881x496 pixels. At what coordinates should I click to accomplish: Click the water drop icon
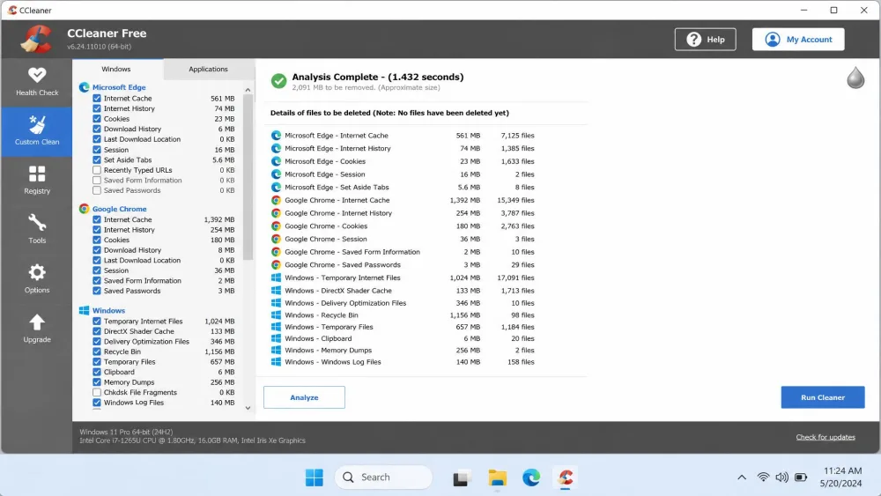[x=855, y=78]
